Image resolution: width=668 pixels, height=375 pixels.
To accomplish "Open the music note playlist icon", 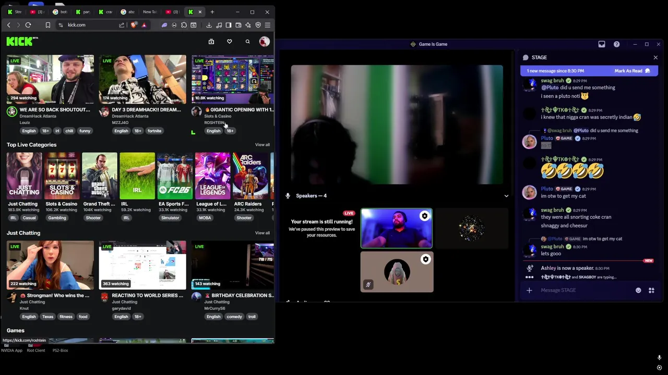I will coord(219,25).
